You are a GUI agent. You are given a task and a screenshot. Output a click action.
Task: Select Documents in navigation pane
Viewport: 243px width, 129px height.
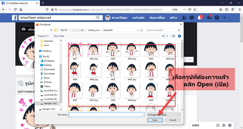(x=48, y=69)
